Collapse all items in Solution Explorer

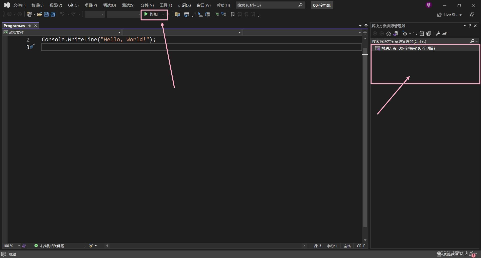pyautogui.click(x=422, y=34)
